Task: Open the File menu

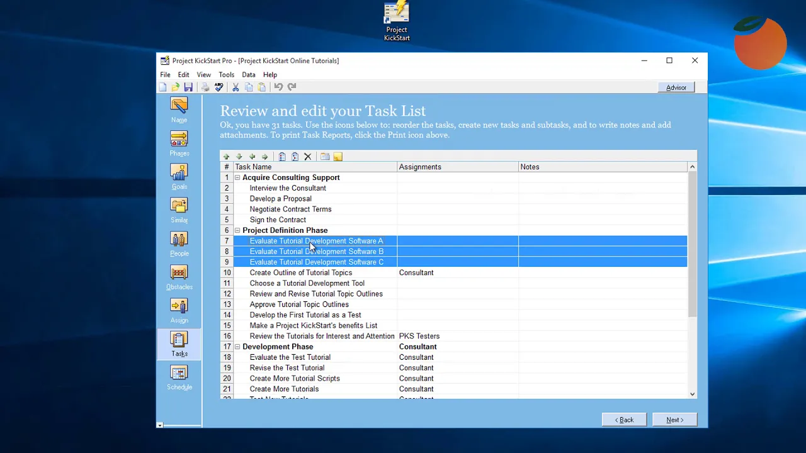Action: pyautogui.click(x=165, y=74)
